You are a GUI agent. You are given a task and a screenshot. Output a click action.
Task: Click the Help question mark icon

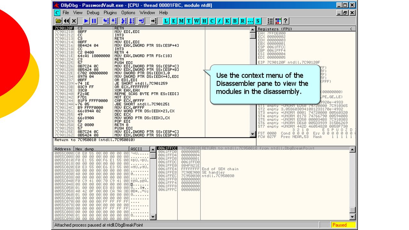(x=285, y=21)
